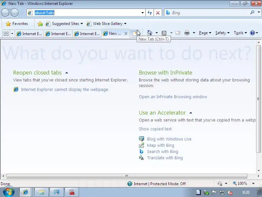Open the Page menu
The height and width of the screenshot is (197, 262).
(205, 33)
